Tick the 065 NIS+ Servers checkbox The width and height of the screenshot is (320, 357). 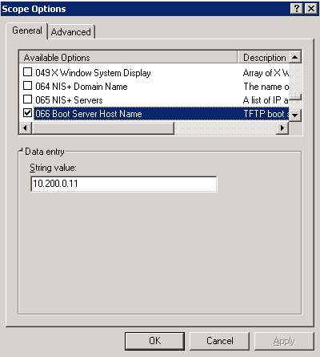coord(27,99)
